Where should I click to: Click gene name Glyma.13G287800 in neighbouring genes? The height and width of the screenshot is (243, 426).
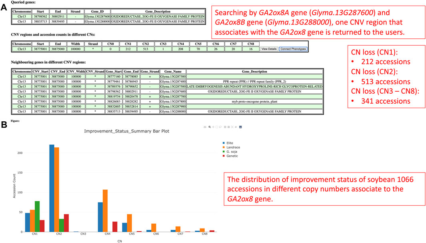tap(173, 102)
